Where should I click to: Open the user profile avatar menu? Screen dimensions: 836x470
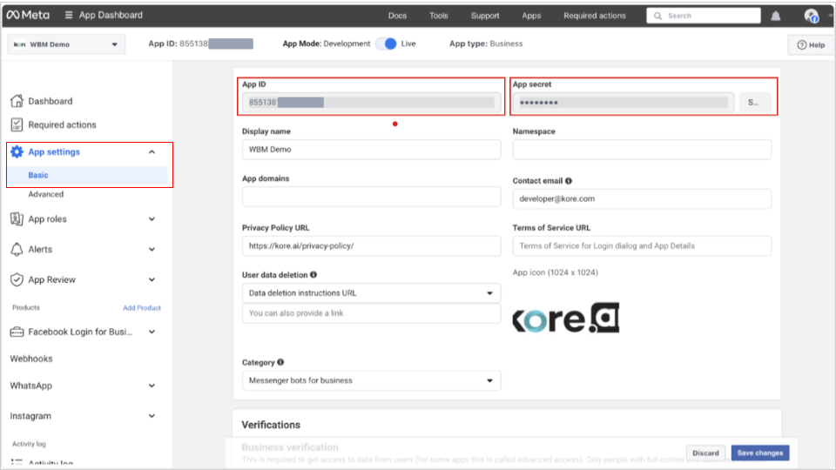click(812, 16)
